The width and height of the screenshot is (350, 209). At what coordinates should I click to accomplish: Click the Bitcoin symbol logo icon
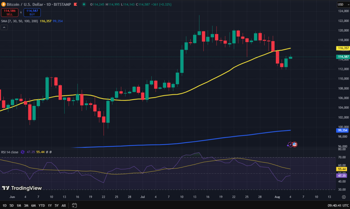[x=3, y=4]
